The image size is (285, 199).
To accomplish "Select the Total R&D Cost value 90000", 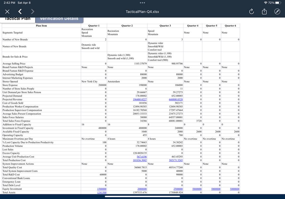I will tap(180, 175).
